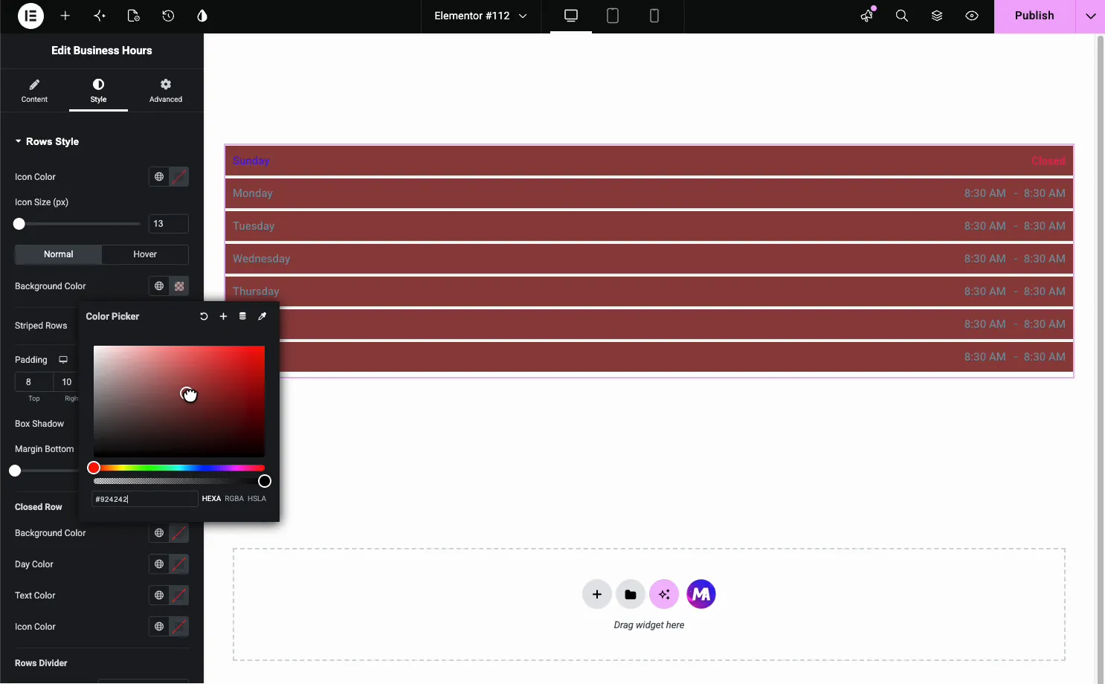Screen dimensions: 1105x684
Task: Switch to Mobile preview mode
Action: coord(654,16)
